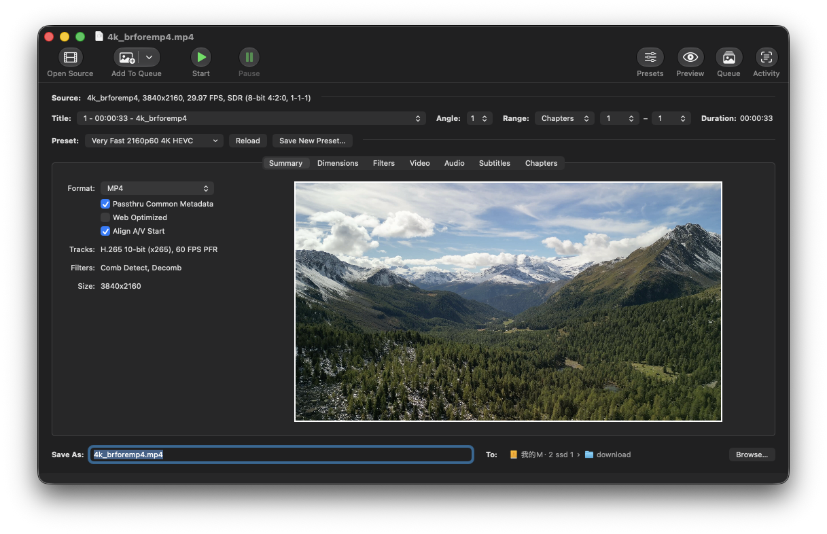The height and width of the screenshot is (534, 827).
Task: Open the Angle selector
Action: [x=479, y=118]
